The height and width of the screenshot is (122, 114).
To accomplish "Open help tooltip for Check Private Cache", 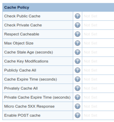I will [x=78, y=25].
